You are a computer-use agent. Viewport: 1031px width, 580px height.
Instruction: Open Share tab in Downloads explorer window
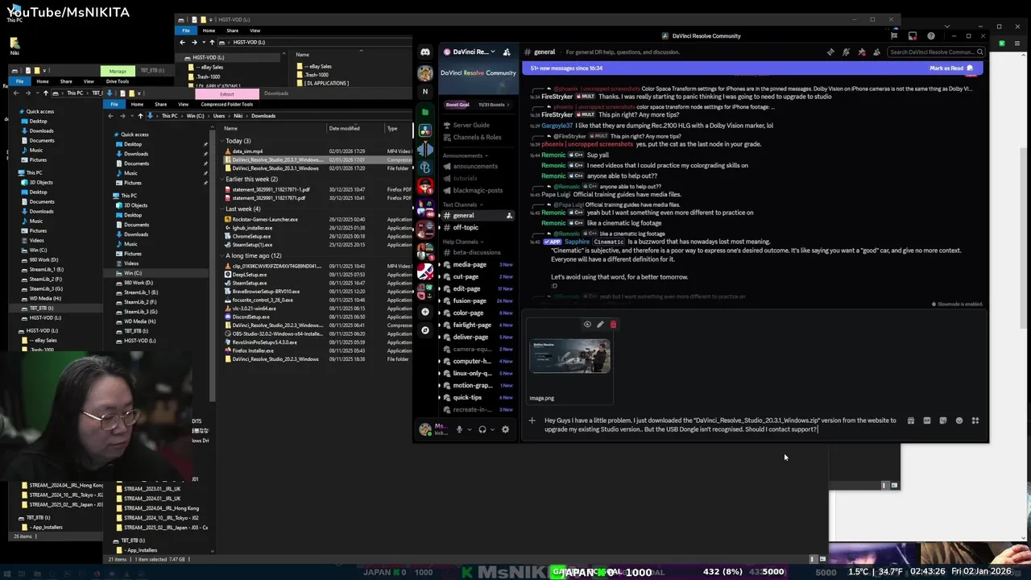pyautogui.click(x=161, y=104)
